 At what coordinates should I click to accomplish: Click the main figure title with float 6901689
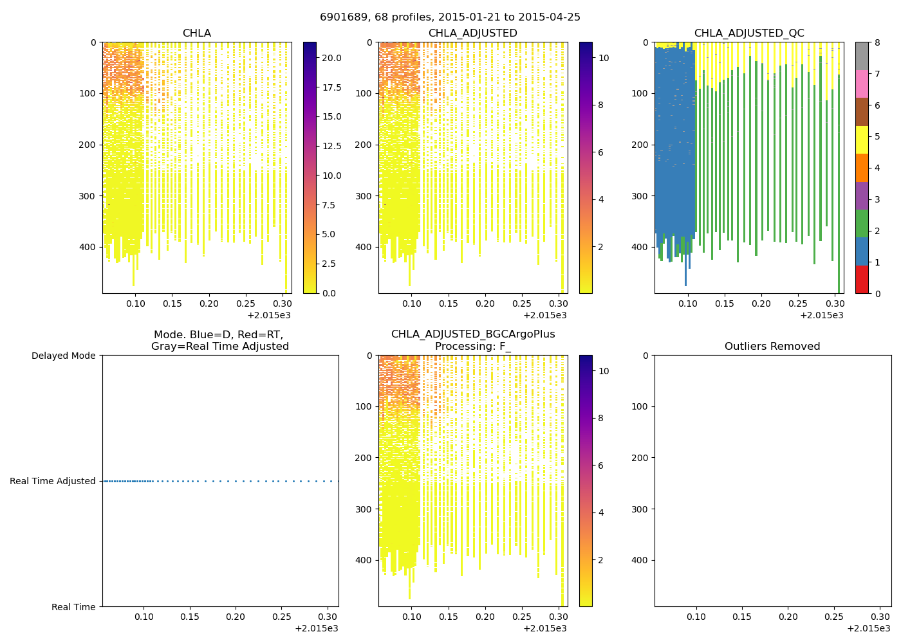(x=450, y=17)
